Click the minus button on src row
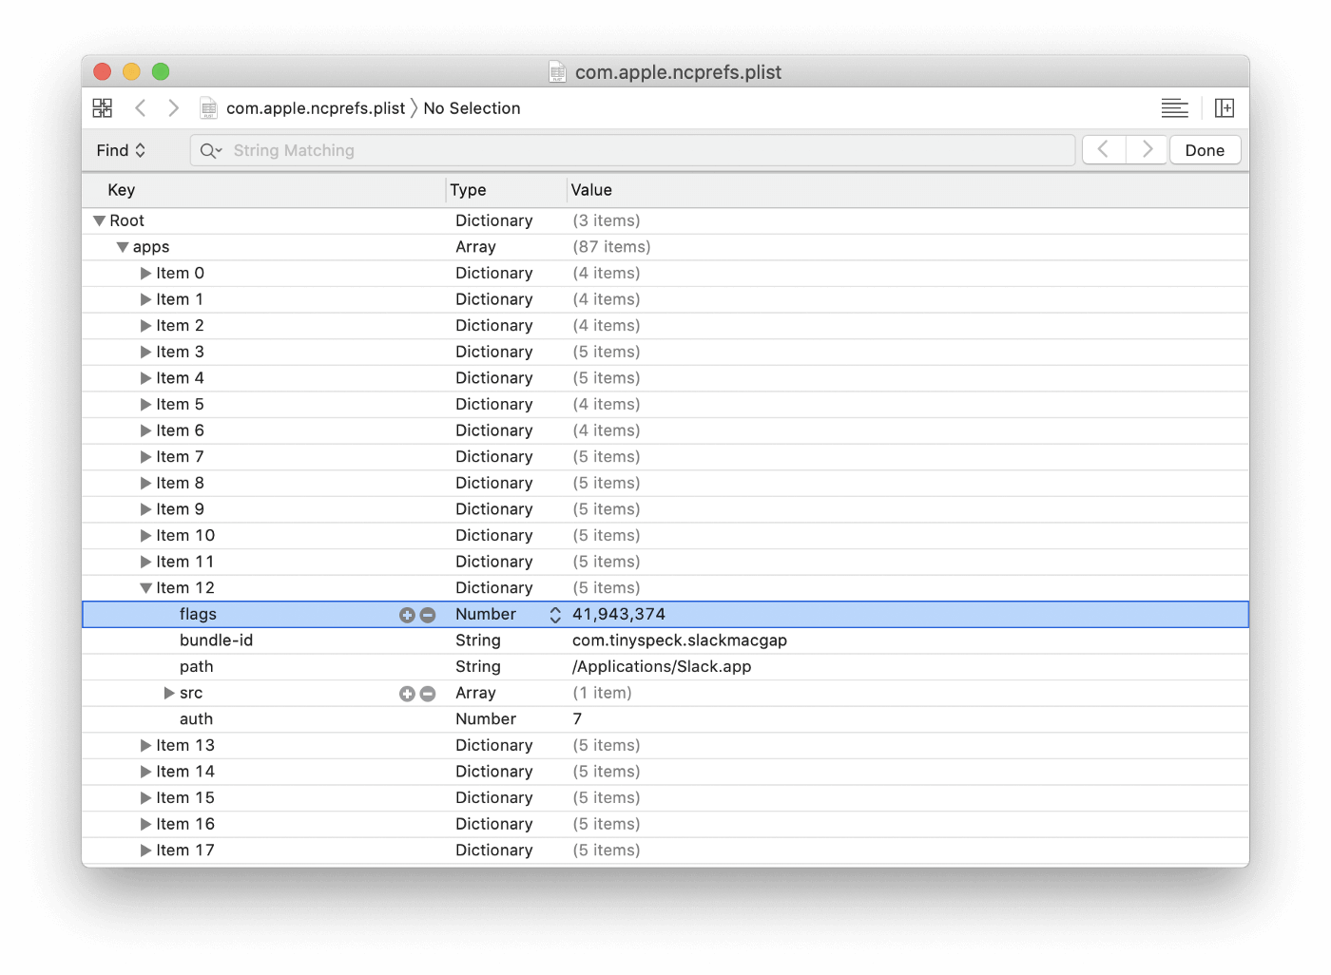The width and height of the screenshot is (1331, 975). tap(428, 694)
